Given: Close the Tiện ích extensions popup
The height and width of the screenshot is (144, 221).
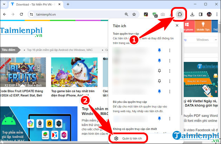Looking at the screenshot, I should pos(177,26).
